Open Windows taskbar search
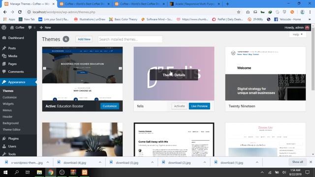This screenshot has width=315, height=177. (17, 172)
